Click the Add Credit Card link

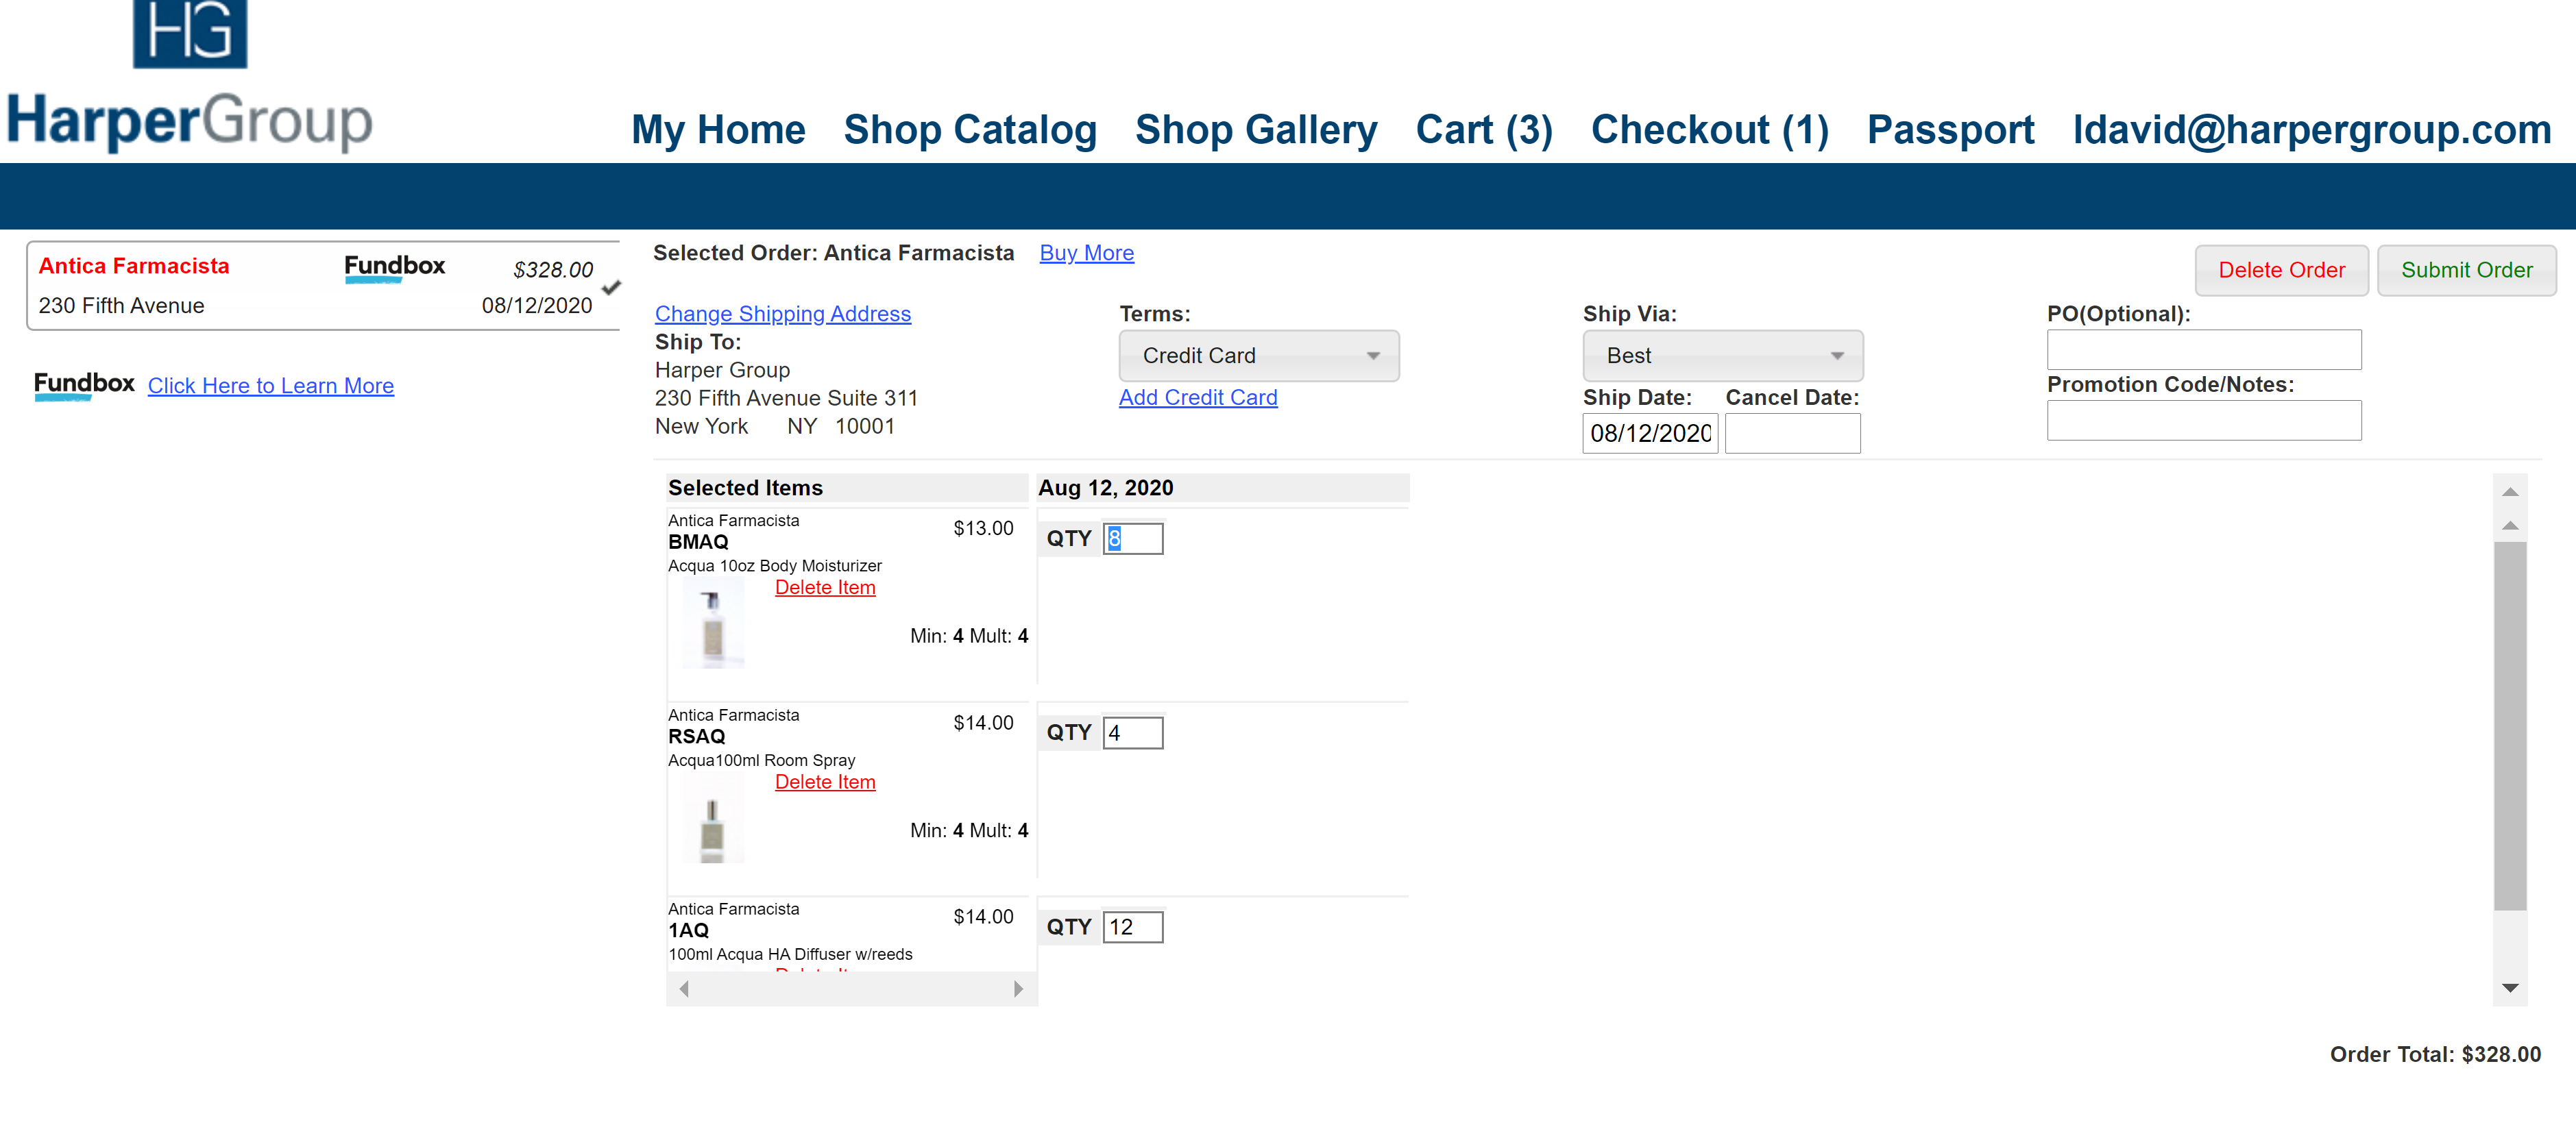coord(1197,397)
